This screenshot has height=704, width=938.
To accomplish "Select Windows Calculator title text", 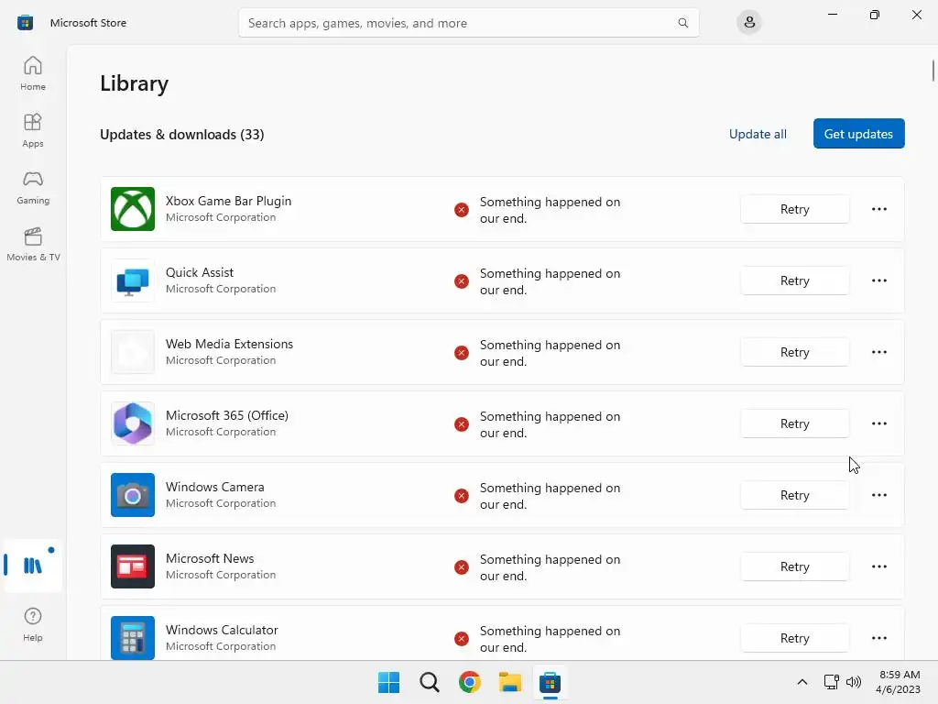I will (222, 630).
